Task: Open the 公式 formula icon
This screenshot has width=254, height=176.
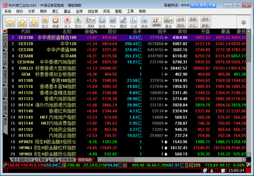Action: 133,22
